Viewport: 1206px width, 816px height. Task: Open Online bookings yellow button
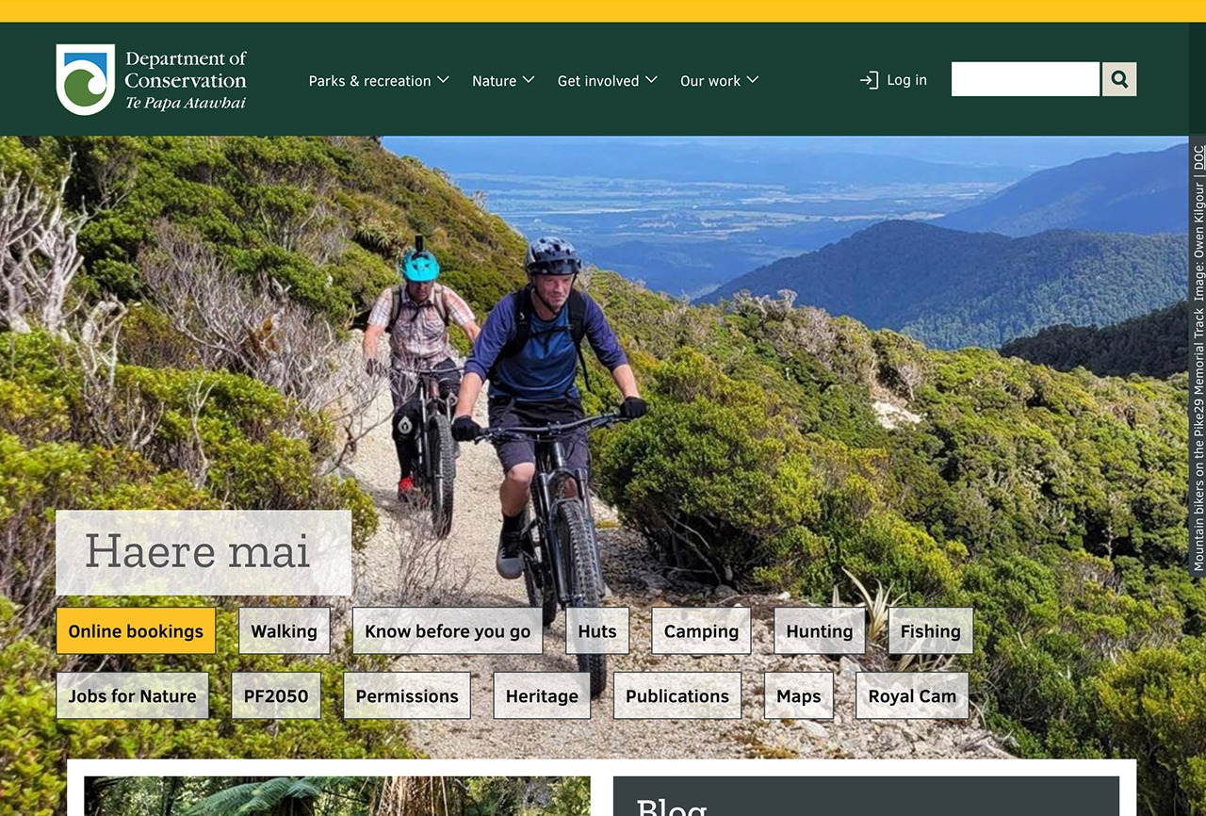point(136,631)
